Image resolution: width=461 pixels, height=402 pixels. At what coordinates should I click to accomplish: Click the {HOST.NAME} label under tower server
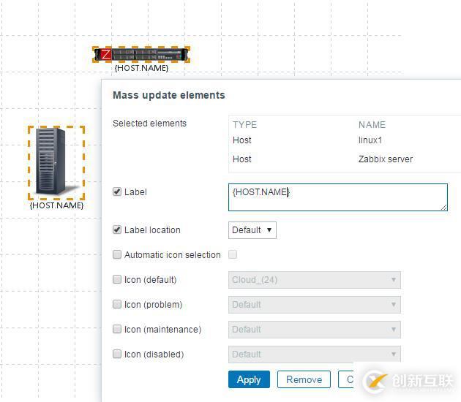click(56, 205)
